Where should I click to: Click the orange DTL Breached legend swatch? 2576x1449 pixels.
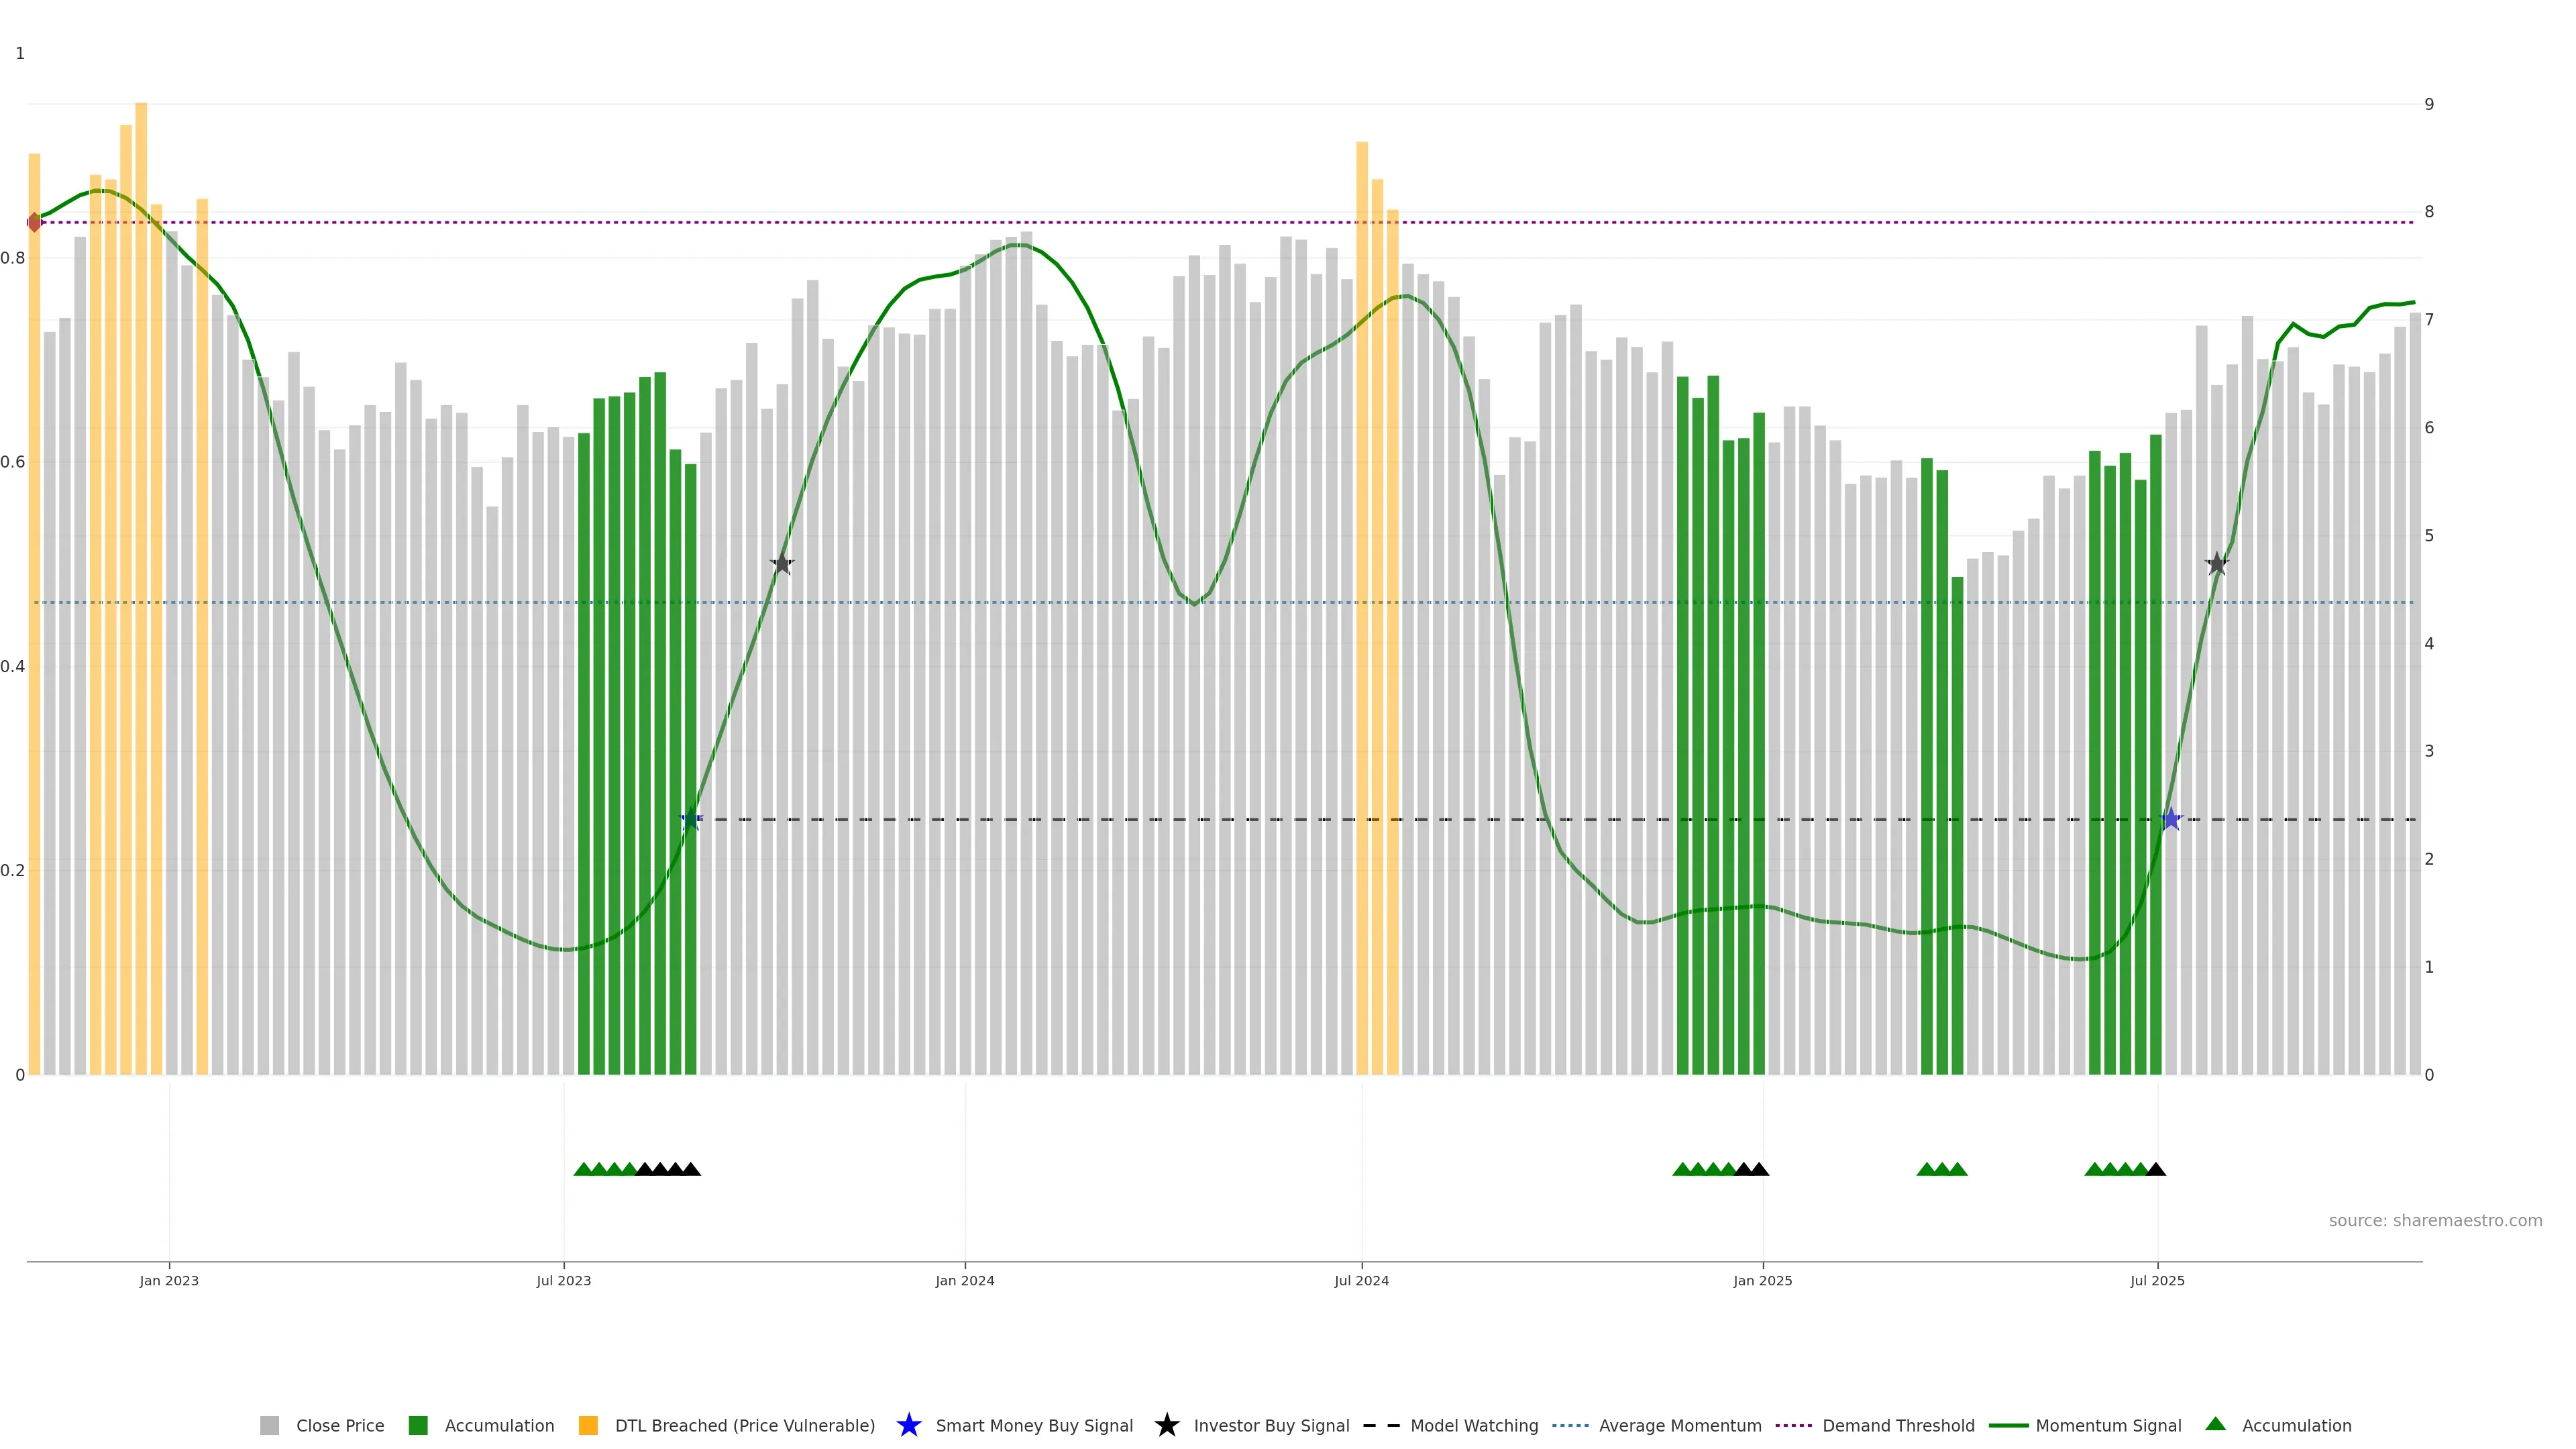[x=588, y=1425]
